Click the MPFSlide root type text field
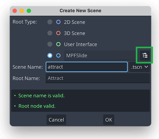Image resolution: width=159 pixels, height=139 pixels. 101,56
